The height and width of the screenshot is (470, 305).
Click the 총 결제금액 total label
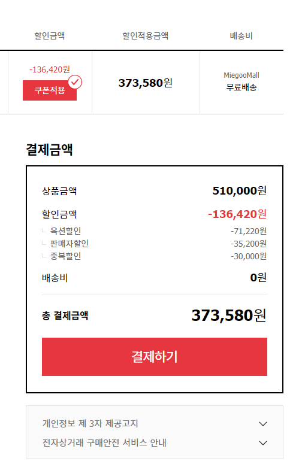[65, 316]
